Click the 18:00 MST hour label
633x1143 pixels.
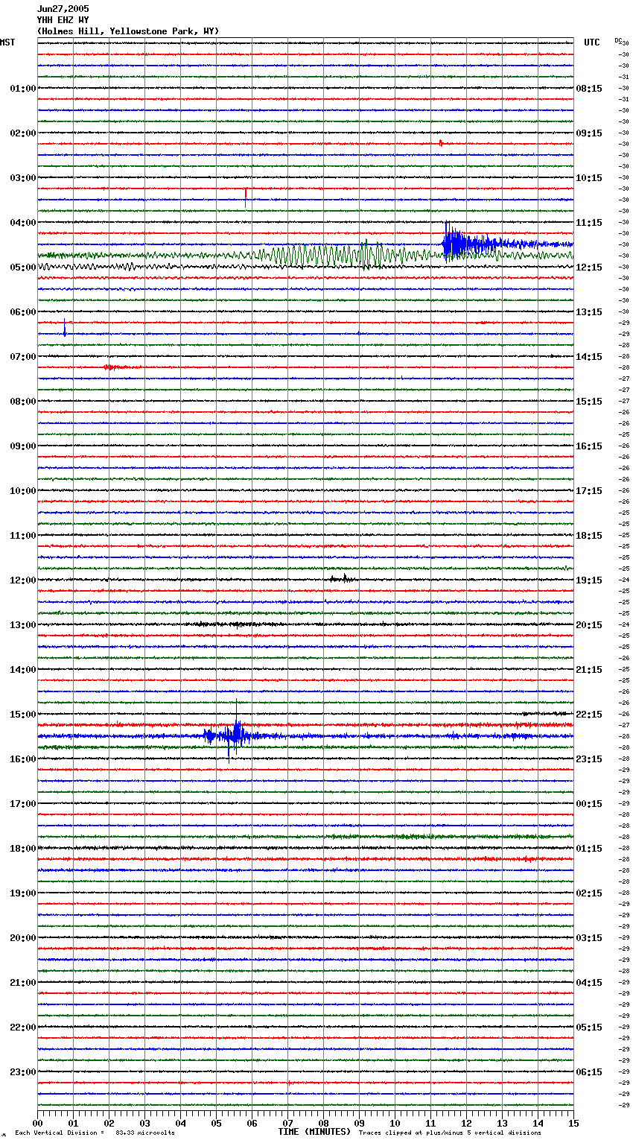[x=23, y=849]
